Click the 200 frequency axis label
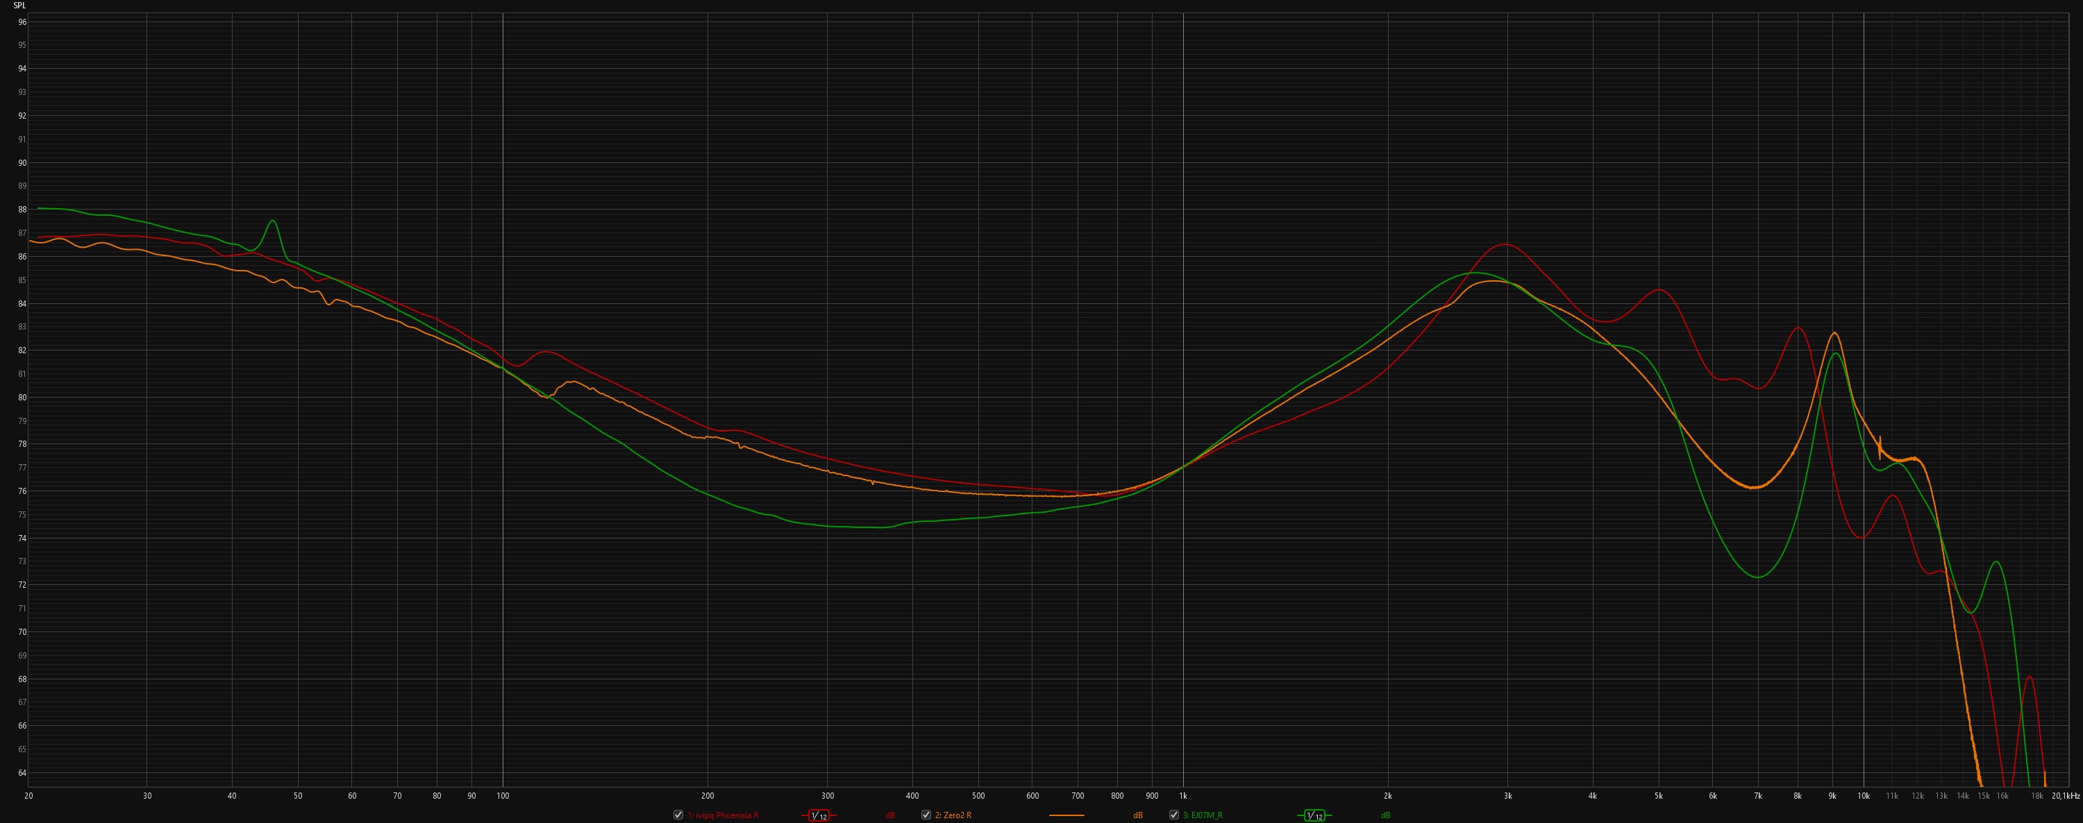 708,797
